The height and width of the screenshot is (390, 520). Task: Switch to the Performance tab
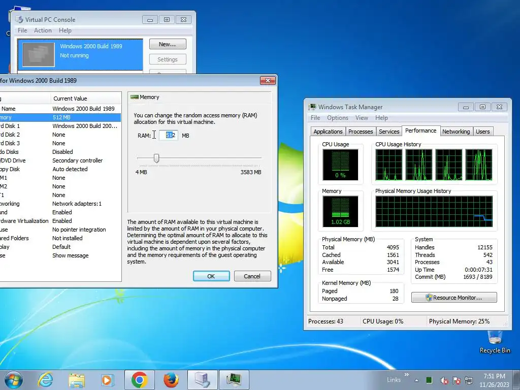pos(421,131)
